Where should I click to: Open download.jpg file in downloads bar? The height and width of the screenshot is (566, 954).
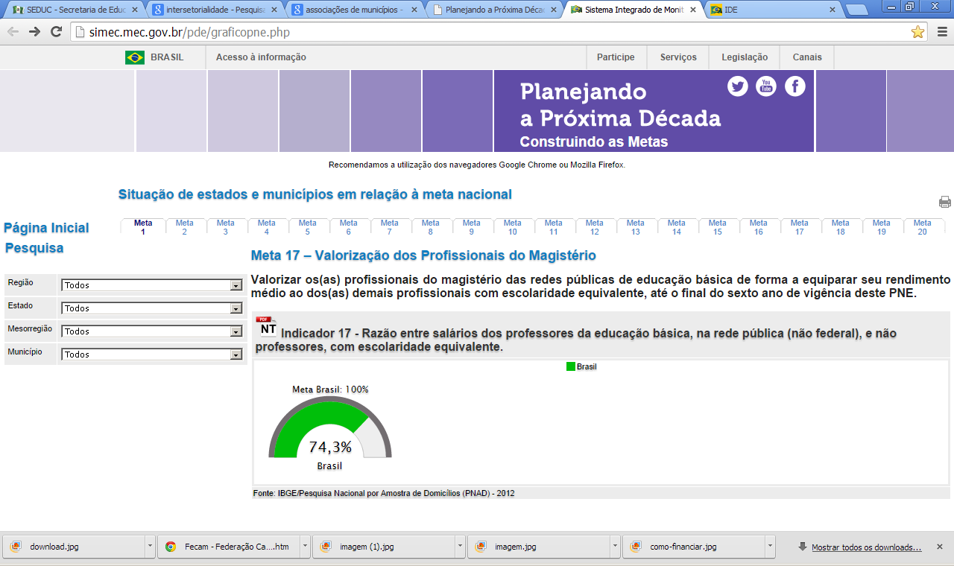[x=75, y=547]
